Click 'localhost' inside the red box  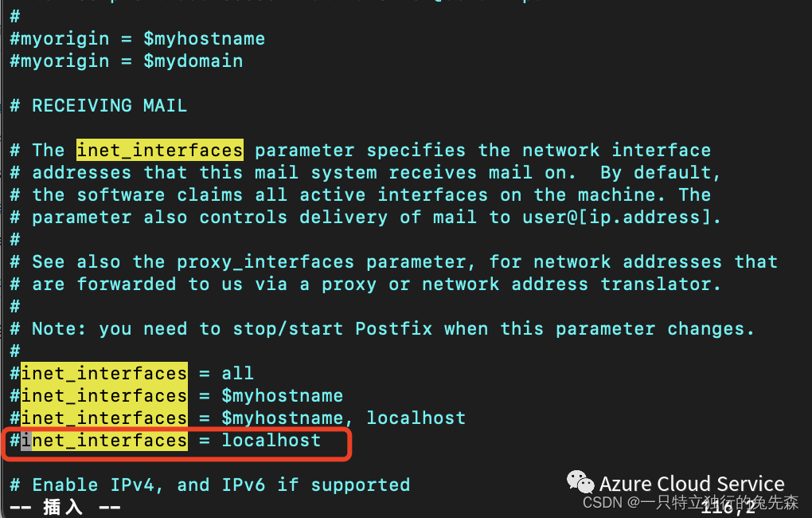pyautogui.click(x=271, y=440)
